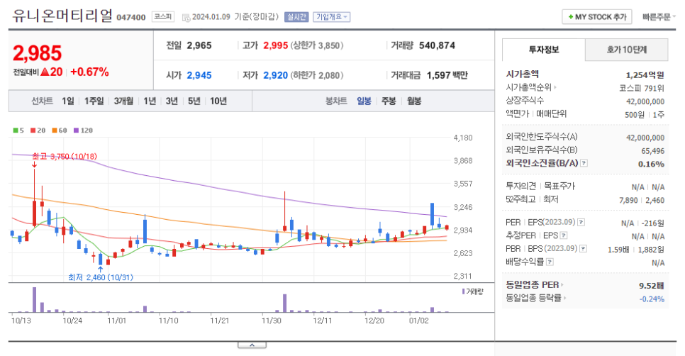Viewport: 685px width, 356px height.
Task: Click the 고가 value 2,995
Action: 276,45
